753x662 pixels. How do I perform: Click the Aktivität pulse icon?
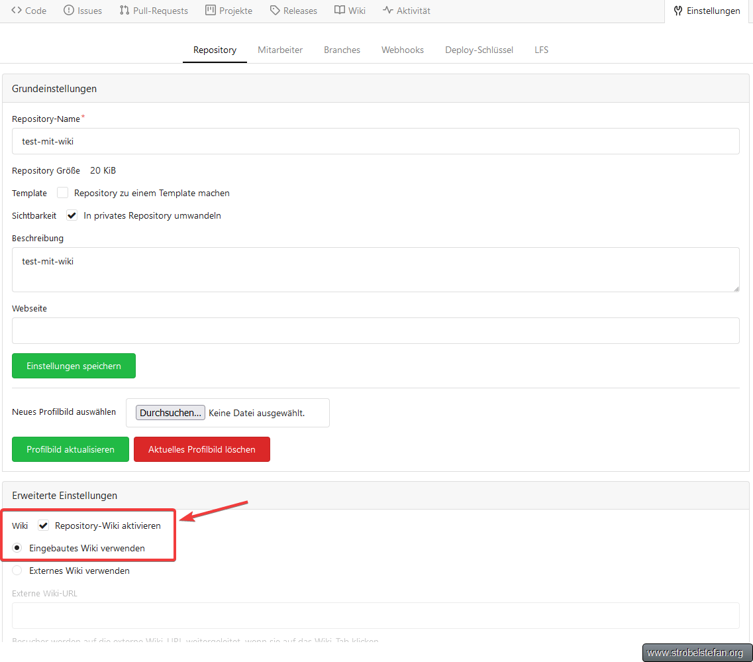(x=387, y=11)
